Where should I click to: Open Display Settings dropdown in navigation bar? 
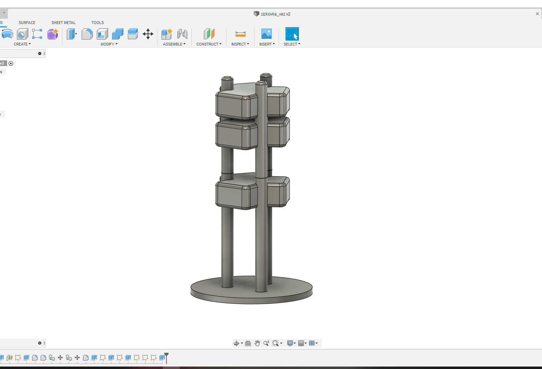[x=291, y=343]
